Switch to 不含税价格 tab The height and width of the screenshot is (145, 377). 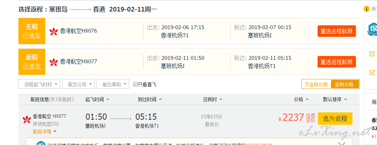click(316, 84)
